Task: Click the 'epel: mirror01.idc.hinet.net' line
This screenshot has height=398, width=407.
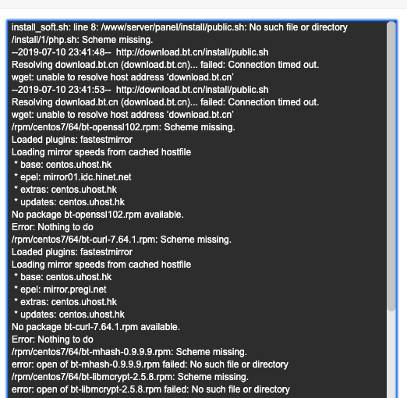Action: [73, 177]
